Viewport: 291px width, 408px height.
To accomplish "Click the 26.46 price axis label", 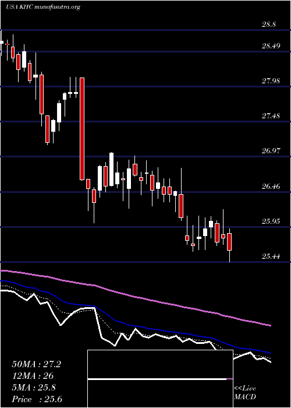I will point(271,187).
